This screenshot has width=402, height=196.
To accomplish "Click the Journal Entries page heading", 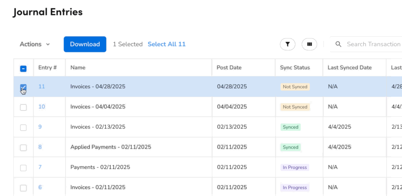I will 48,12.
